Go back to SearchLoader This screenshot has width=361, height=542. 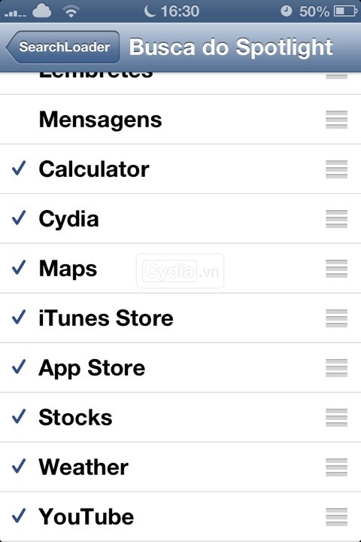(x=63, y=47)
